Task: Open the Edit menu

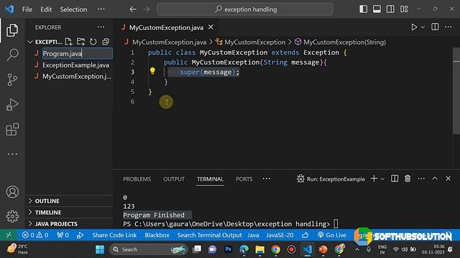Action: pyautogui.click(x=46, y=9)
